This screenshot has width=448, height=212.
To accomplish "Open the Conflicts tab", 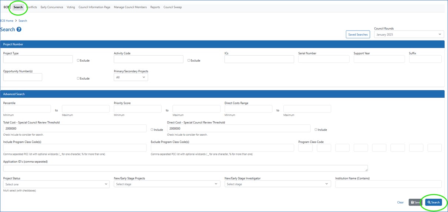I will point(31,7).
